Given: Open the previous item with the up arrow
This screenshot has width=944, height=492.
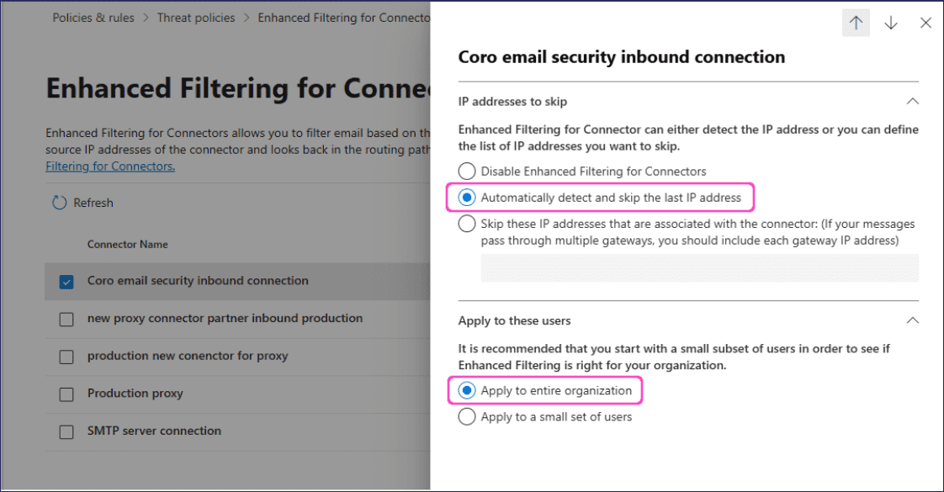Looking at the screenshot, I should pos(856,23).
